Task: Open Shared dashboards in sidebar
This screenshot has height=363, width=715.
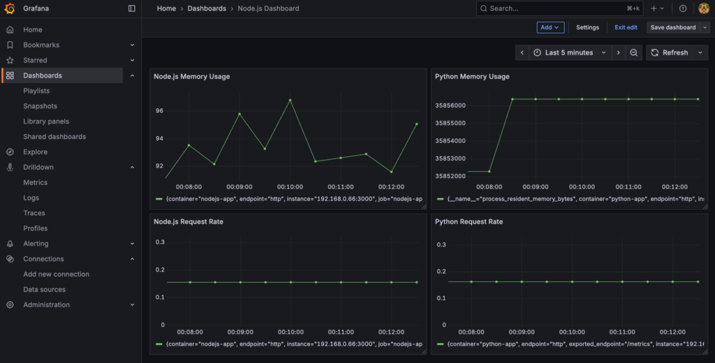Action: tap(54, 136)
